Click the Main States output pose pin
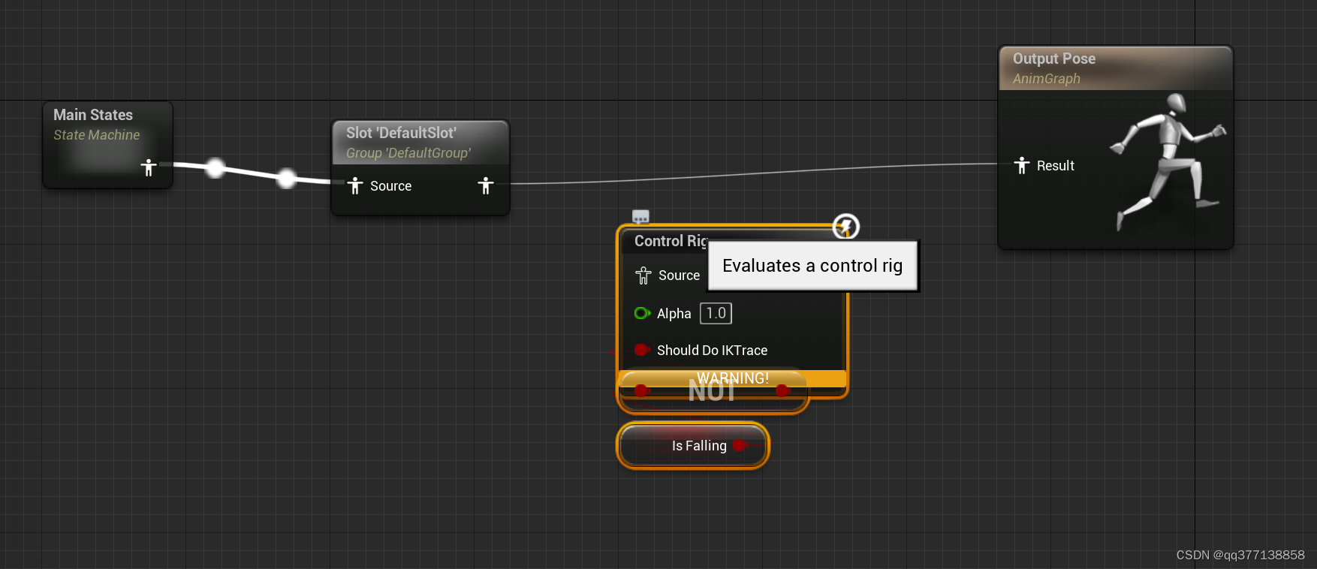This screenshot has width=1317, height=569. point(149,167)
